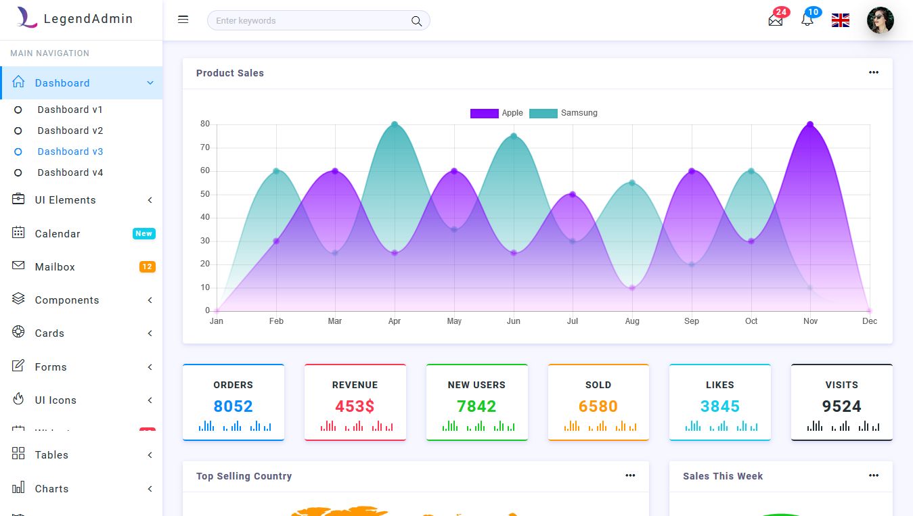
Task: Click the Charts icon in navigation
Action: click(18, 488)
